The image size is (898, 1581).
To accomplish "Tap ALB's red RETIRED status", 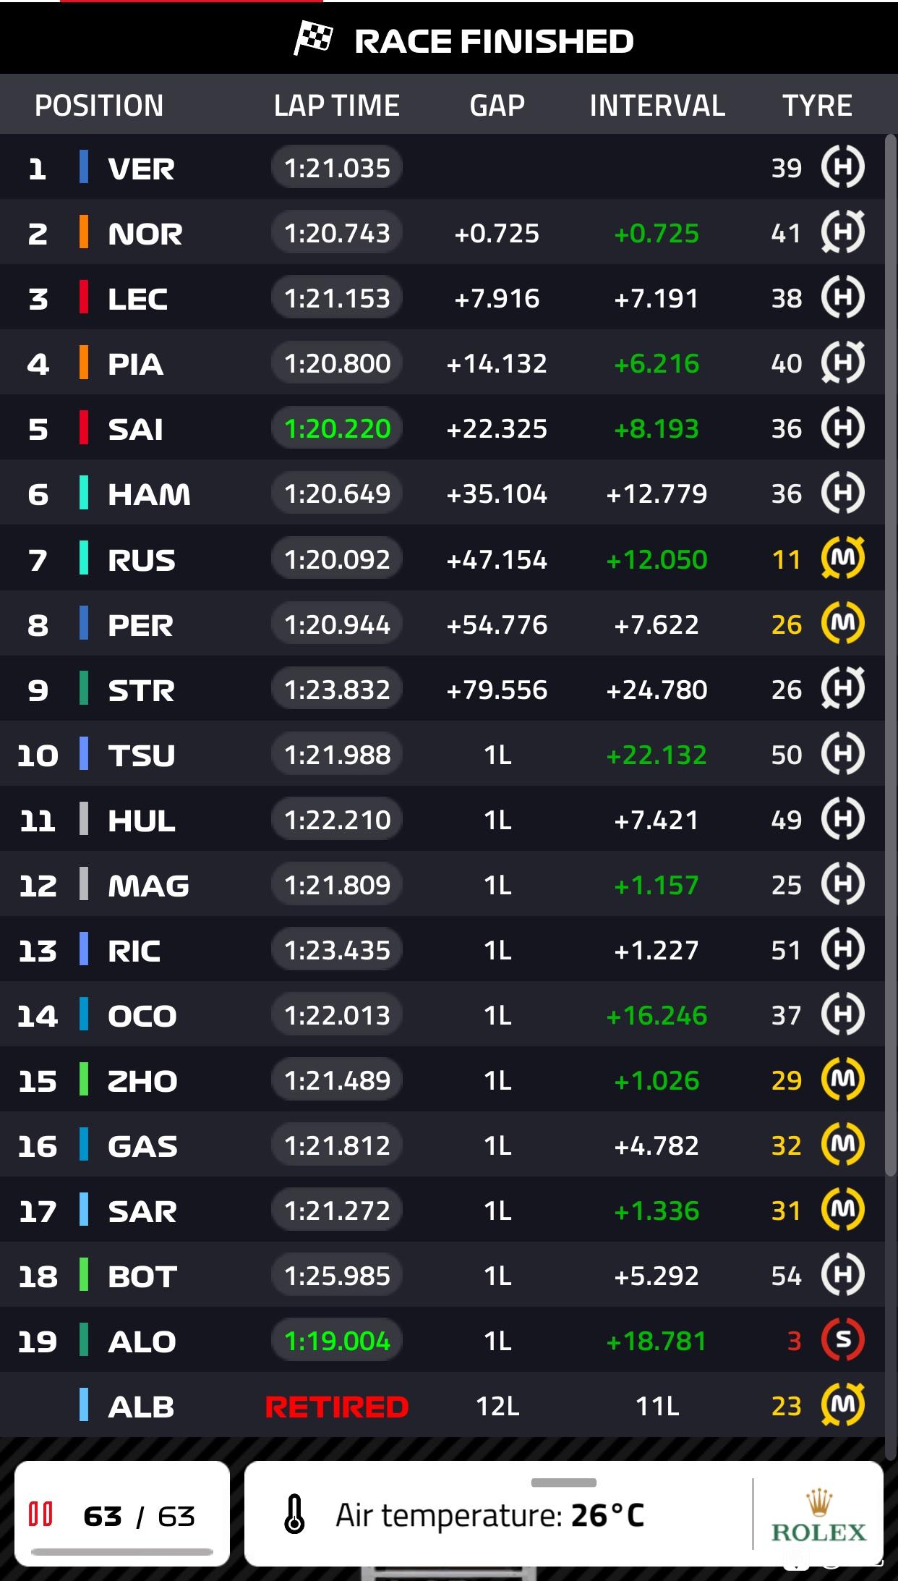I will (337, 1407).
